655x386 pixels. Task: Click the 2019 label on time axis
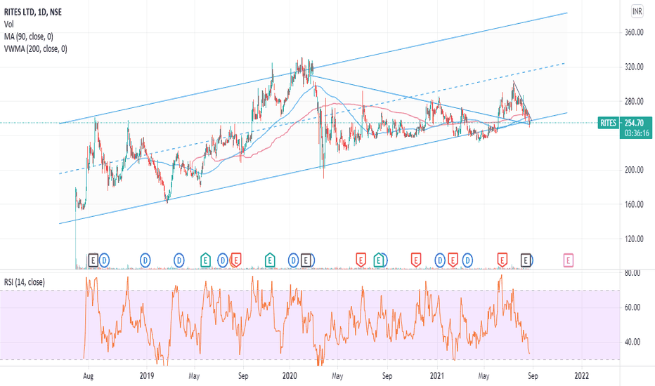point(147,376)
